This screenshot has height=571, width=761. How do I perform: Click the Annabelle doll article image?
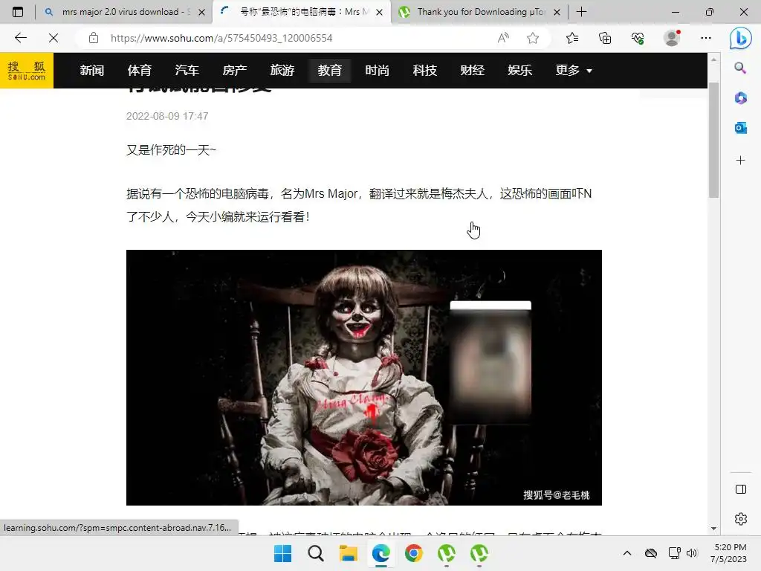pos(364,377)
